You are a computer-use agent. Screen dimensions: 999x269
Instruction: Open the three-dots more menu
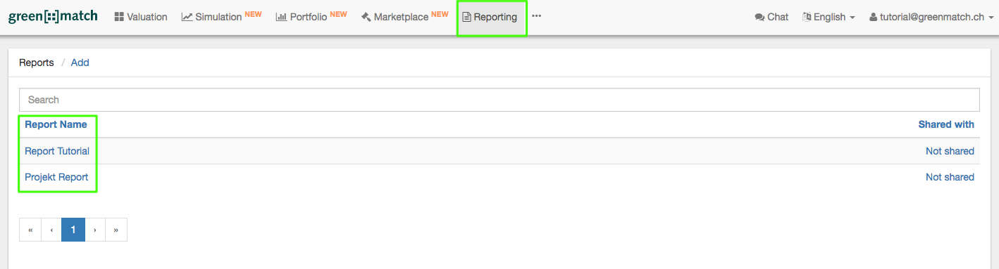[537, 16]
